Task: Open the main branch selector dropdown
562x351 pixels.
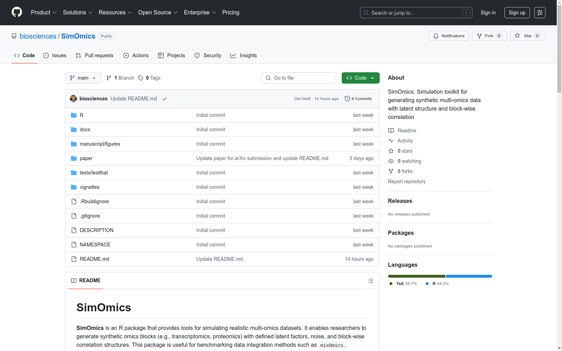Action: pos(83,78)
